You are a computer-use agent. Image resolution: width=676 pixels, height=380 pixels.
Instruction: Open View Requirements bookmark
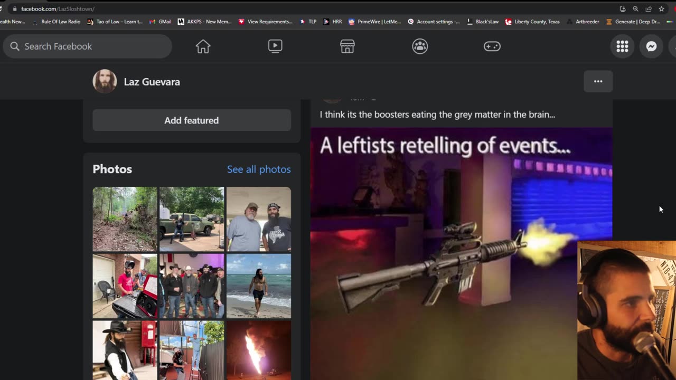pyautogui.click(x=265, y=22)
